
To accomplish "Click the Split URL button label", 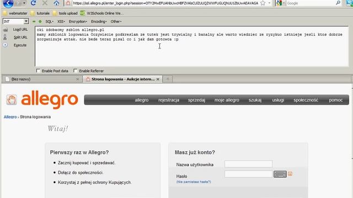I will (x=20, y=37).
